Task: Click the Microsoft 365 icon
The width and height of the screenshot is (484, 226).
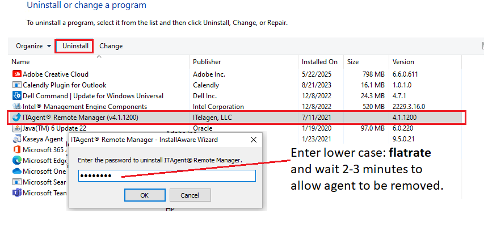Action: [x=16, y=150]
